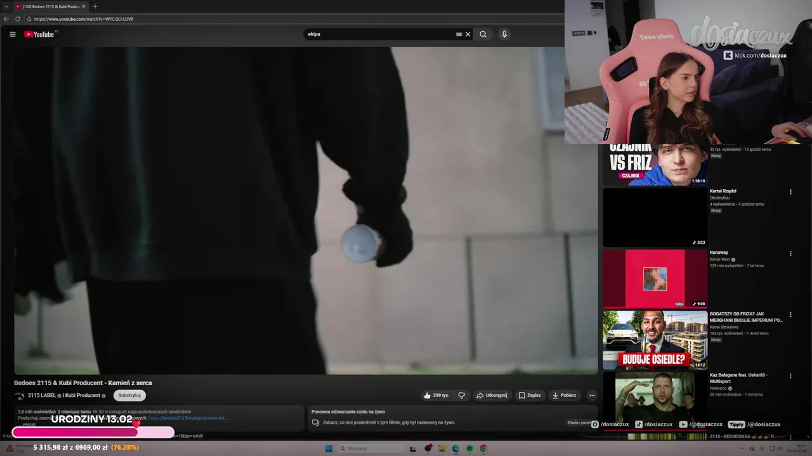Click the Zapisz save button

530,395
